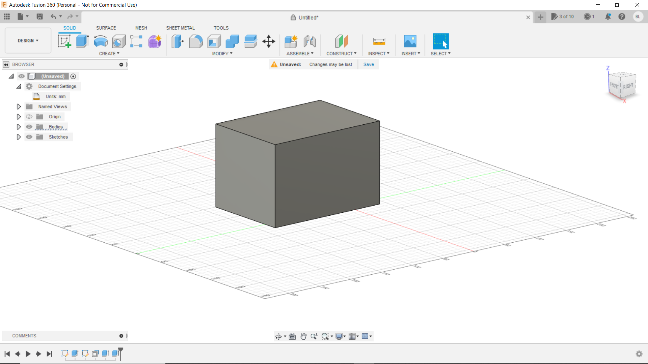Select the Create Sketch tool
This screenshot has height=364, width=648.
pyautogui.click(x=64, y=41)
